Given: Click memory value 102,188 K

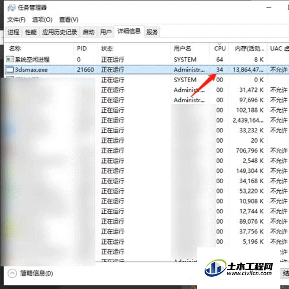Looking at the screenshot, I should pyautogui.click(x=250, y=110).
